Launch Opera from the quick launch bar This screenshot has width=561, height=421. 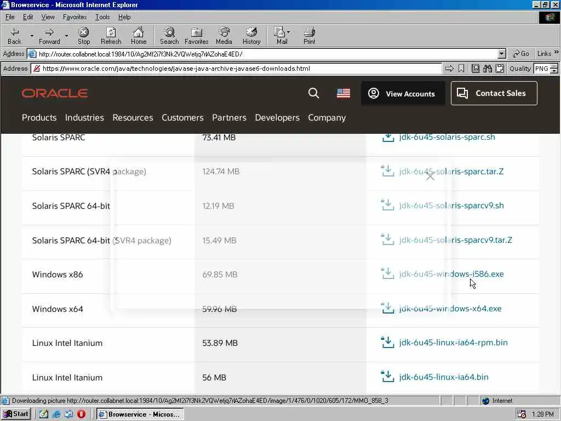(x=81, y=414)
